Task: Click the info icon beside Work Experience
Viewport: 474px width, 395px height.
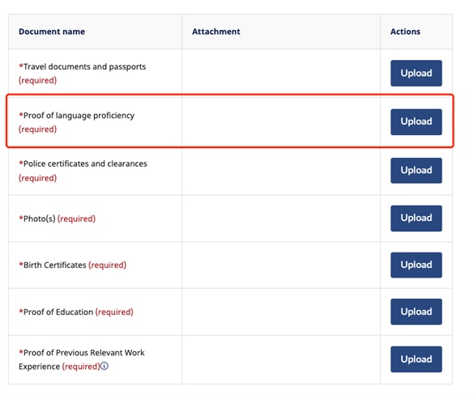Action: click(105, 366)
